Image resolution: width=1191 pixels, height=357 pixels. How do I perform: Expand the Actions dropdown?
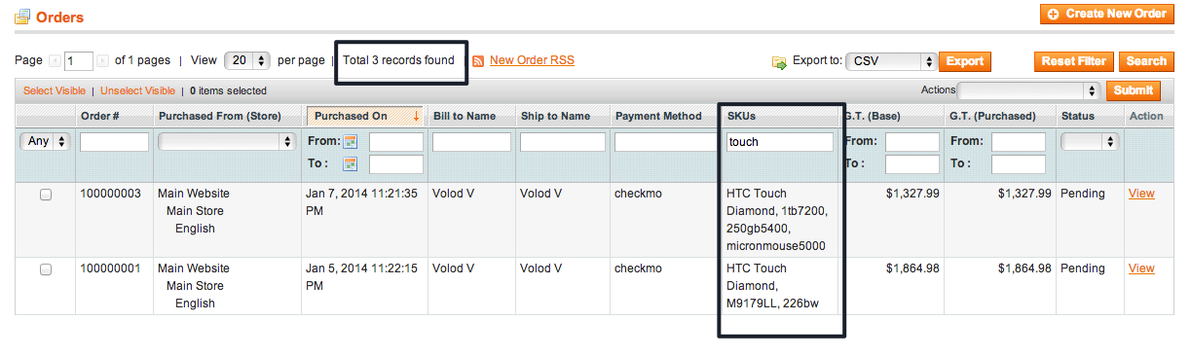pos(1028,90)
